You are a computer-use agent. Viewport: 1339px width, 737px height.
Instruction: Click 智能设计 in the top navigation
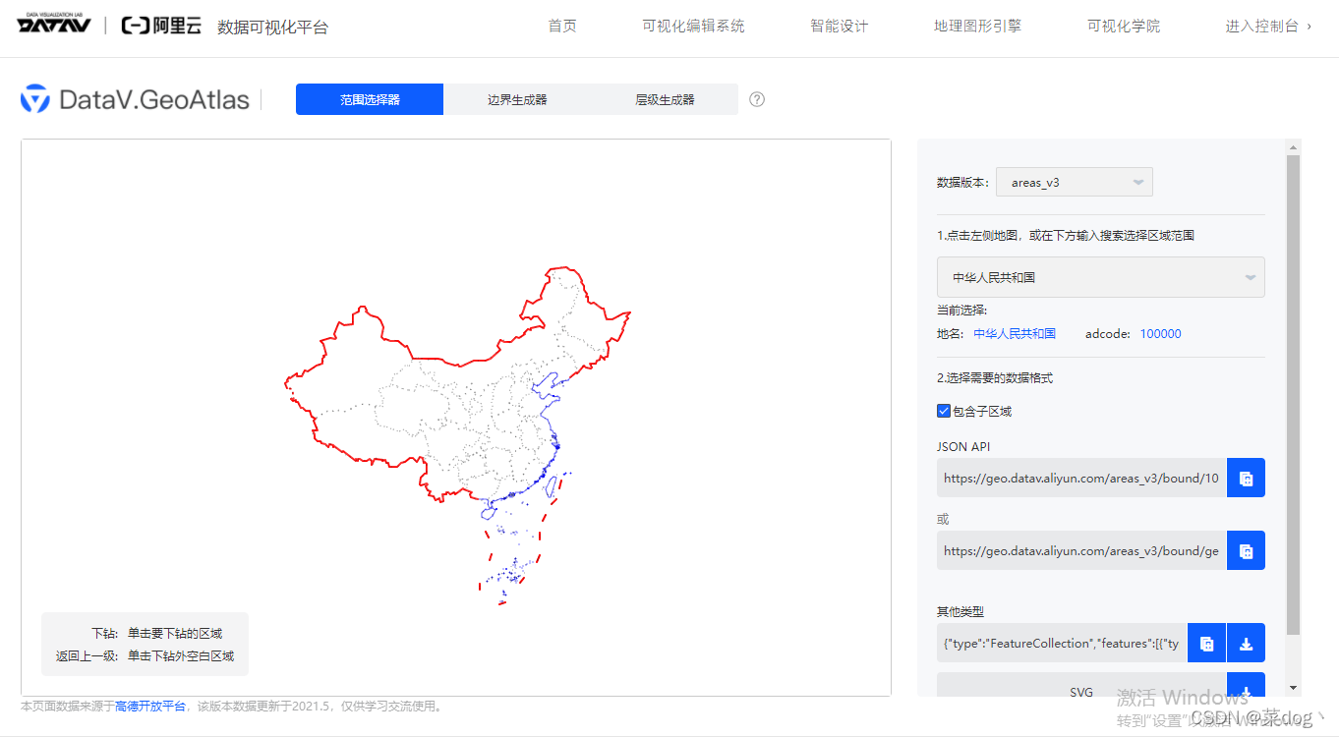click(838, 25)
